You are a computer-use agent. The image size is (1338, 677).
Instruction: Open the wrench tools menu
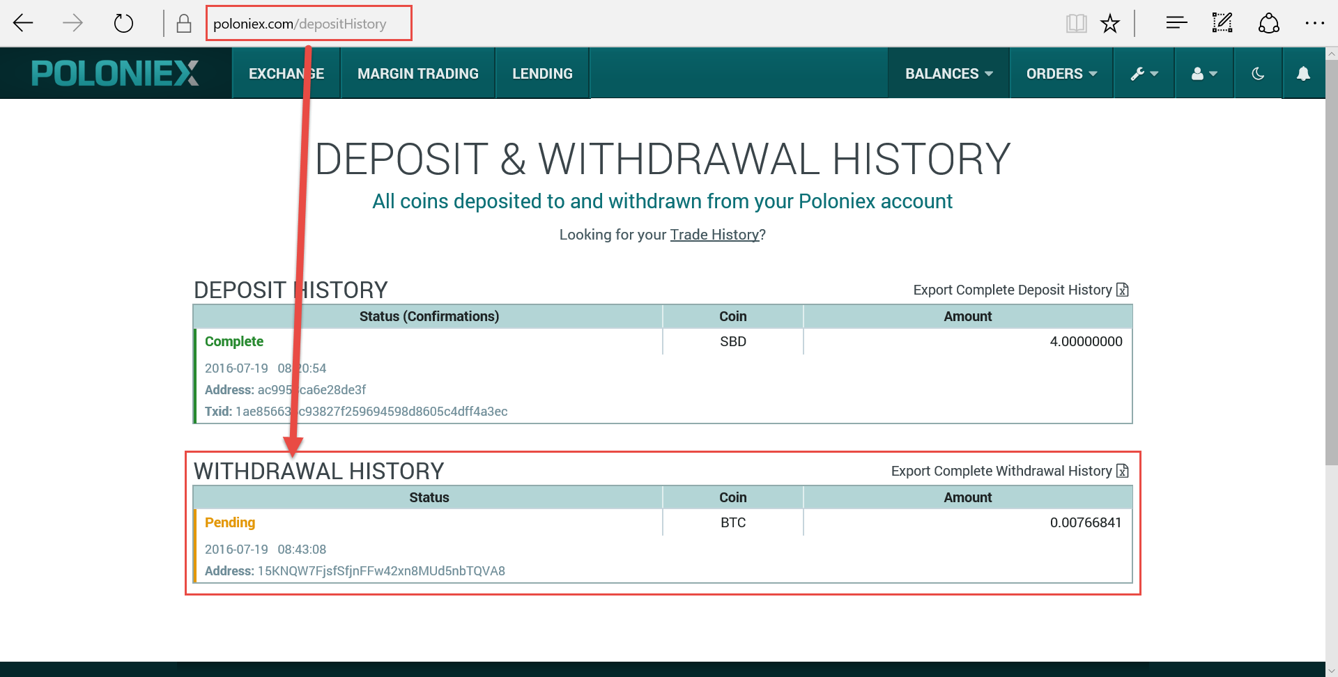(1144, 73)
